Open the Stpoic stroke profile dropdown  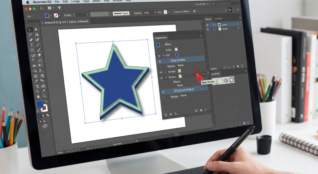131,13
